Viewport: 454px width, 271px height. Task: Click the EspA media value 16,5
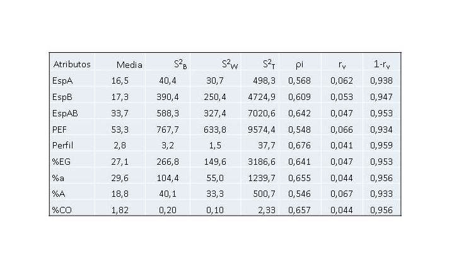click(121, 80)
